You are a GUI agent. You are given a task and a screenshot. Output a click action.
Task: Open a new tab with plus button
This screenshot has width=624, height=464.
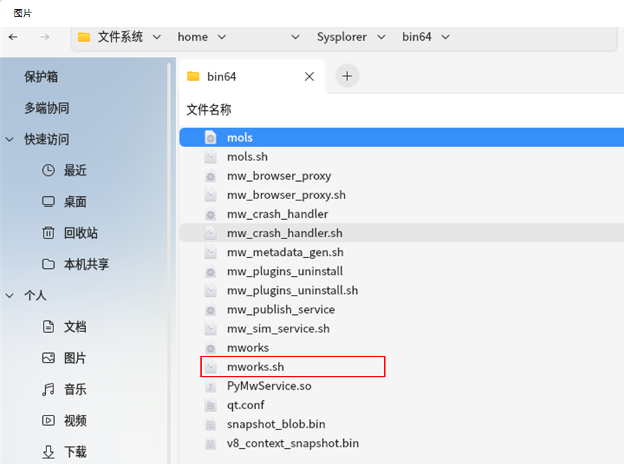coord(347,76)
